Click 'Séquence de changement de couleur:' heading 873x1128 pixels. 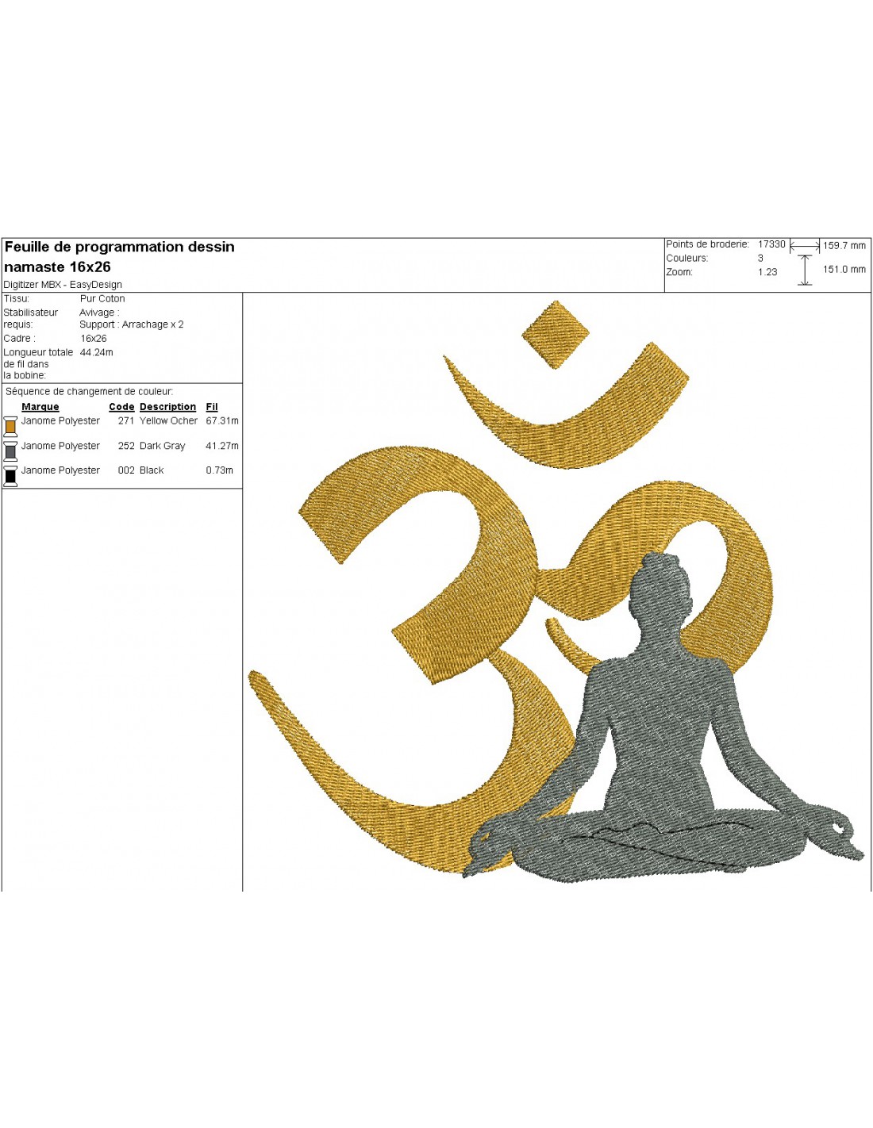[x=89, y=392]
